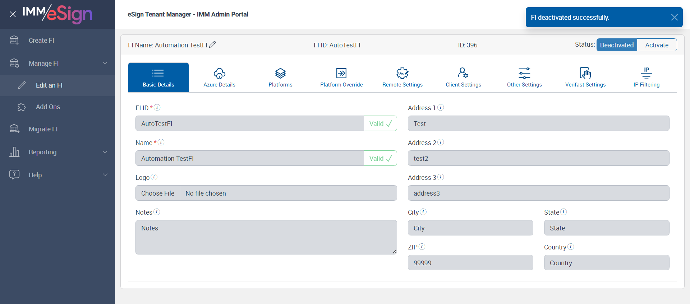Click the Choose File button for Logo

tap(158, 193)
